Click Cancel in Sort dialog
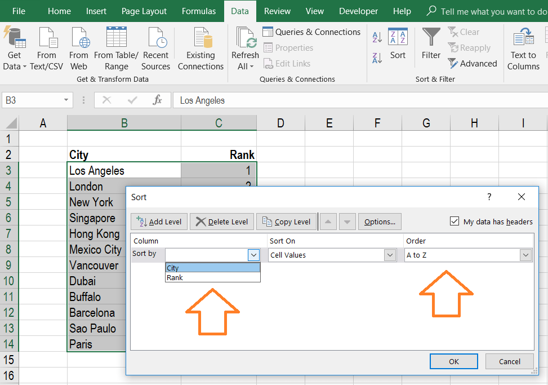This screenshot has width=548, height=385. click(x=510, y=361)
